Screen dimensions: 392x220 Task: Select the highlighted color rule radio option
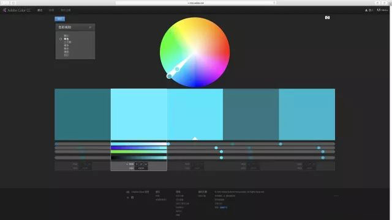point(61,39)
